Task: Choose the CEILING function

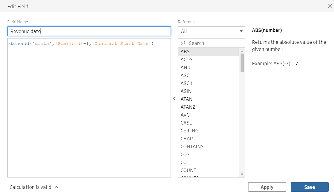Action: pyautogui.click(x=190, y=131)
